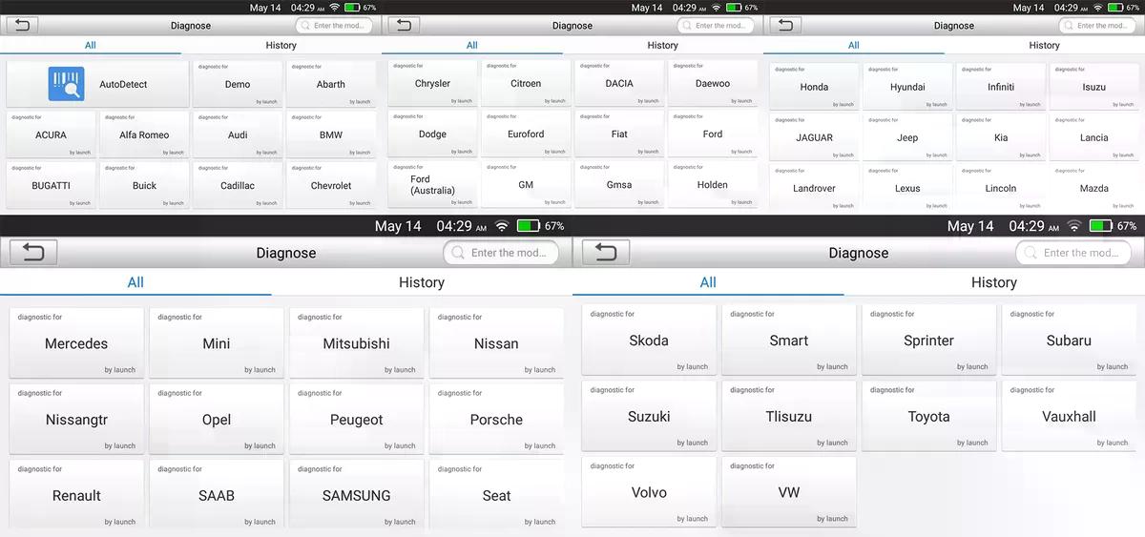Image resolution: width=1145 pixels, height=537 pixels.
Task: Open Opel diagnostics
Action: (x=217, y=419)
